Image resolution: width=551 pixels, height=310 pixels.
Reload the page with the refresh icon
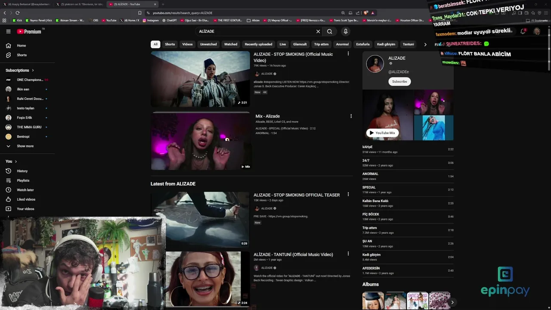(x=17, y=13)
